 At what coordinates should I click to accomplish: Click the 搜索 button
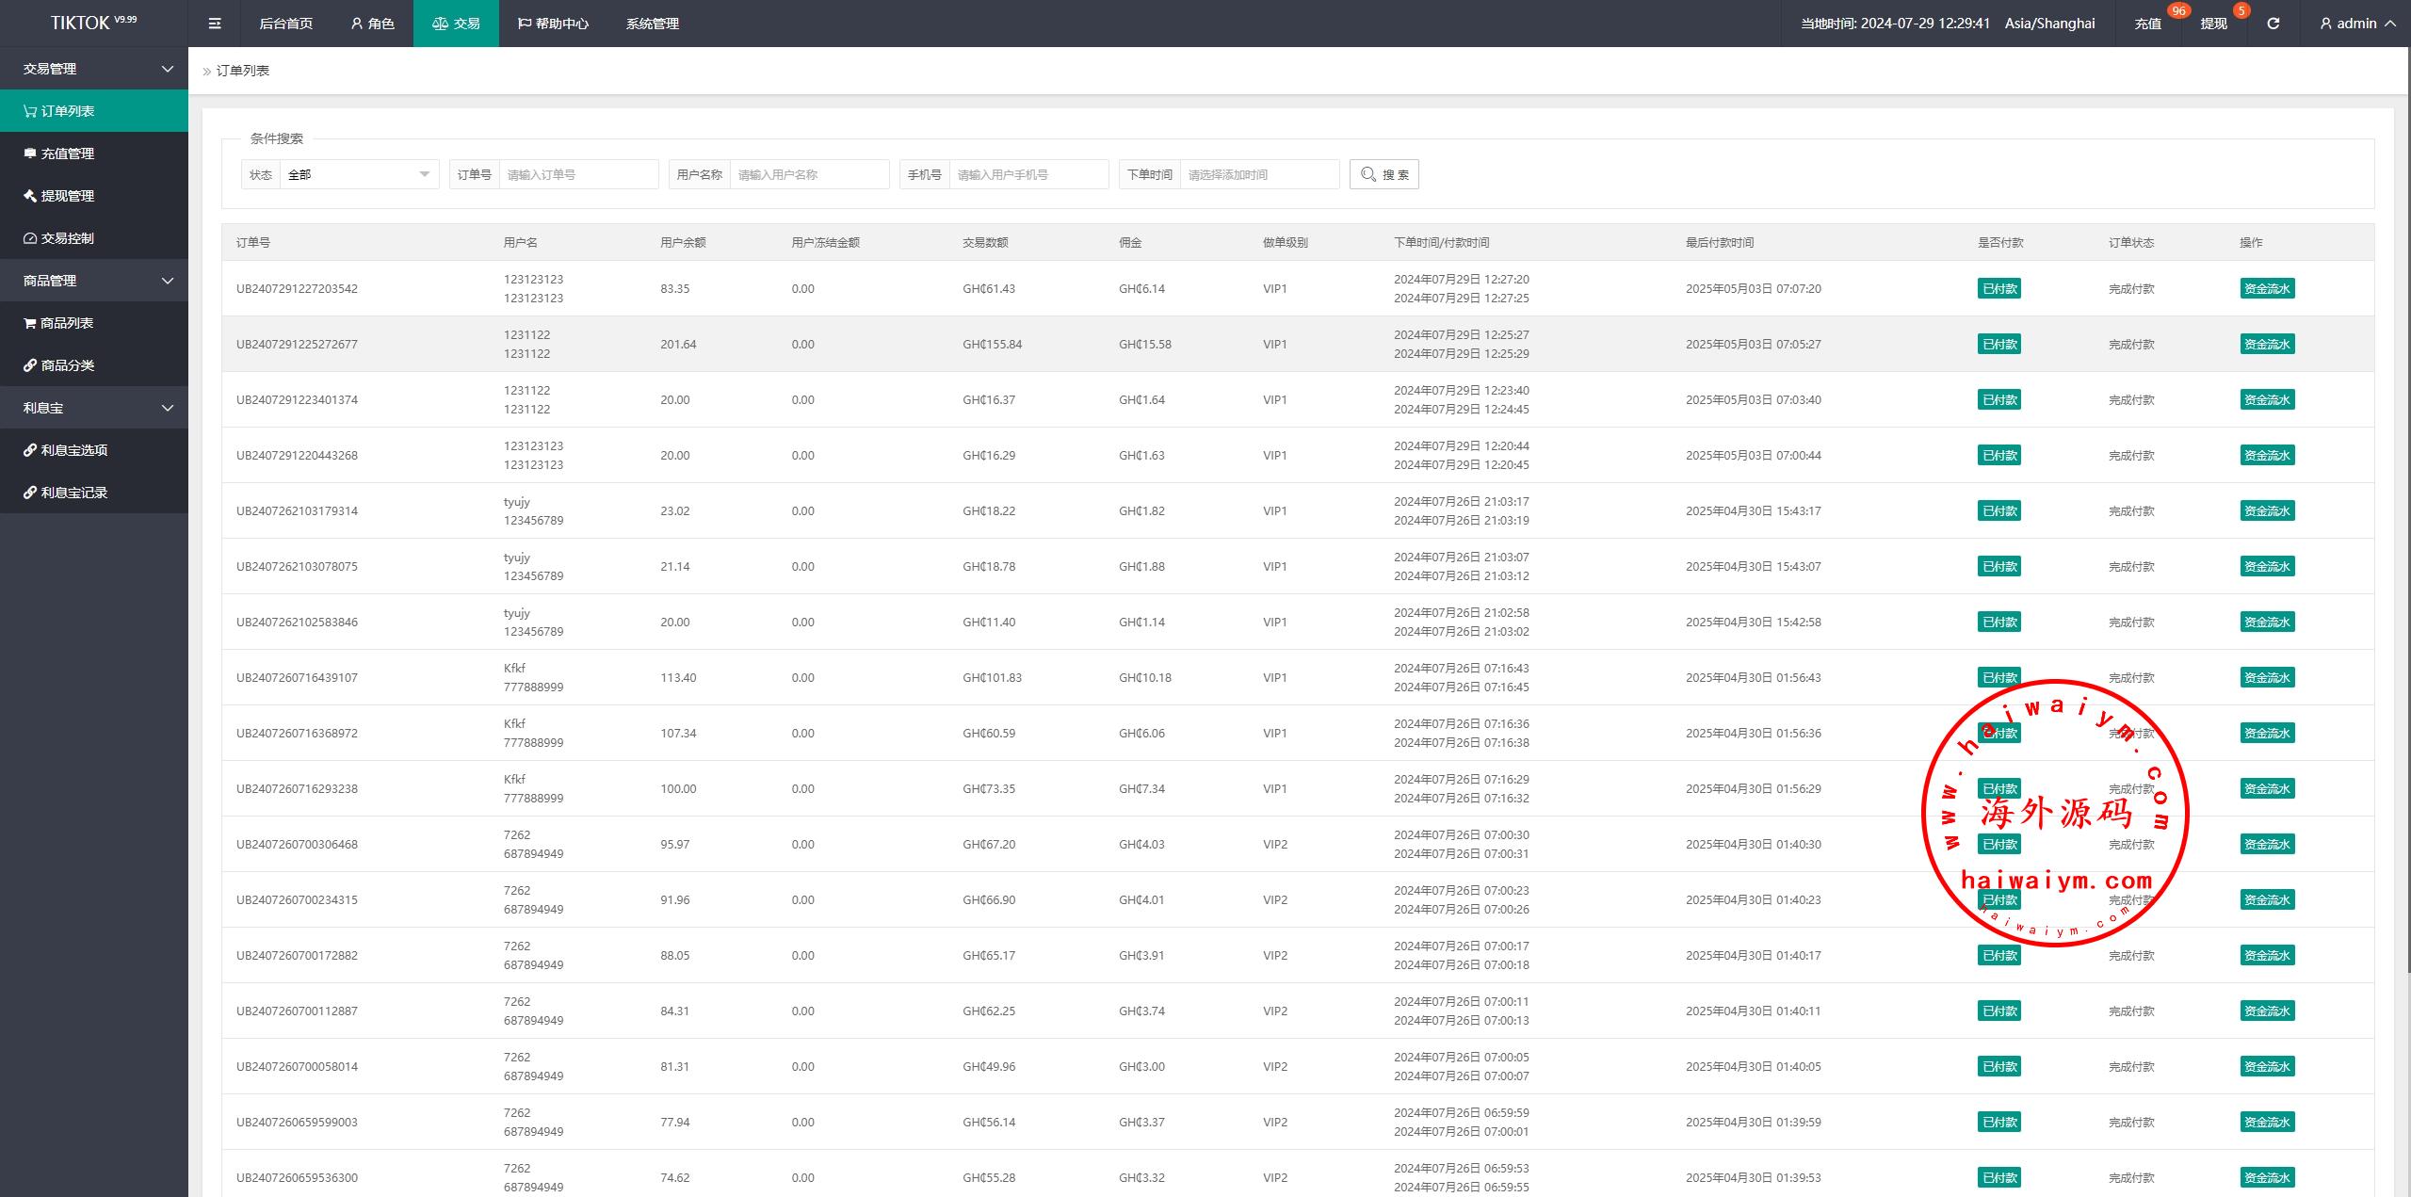(1383, 174)
